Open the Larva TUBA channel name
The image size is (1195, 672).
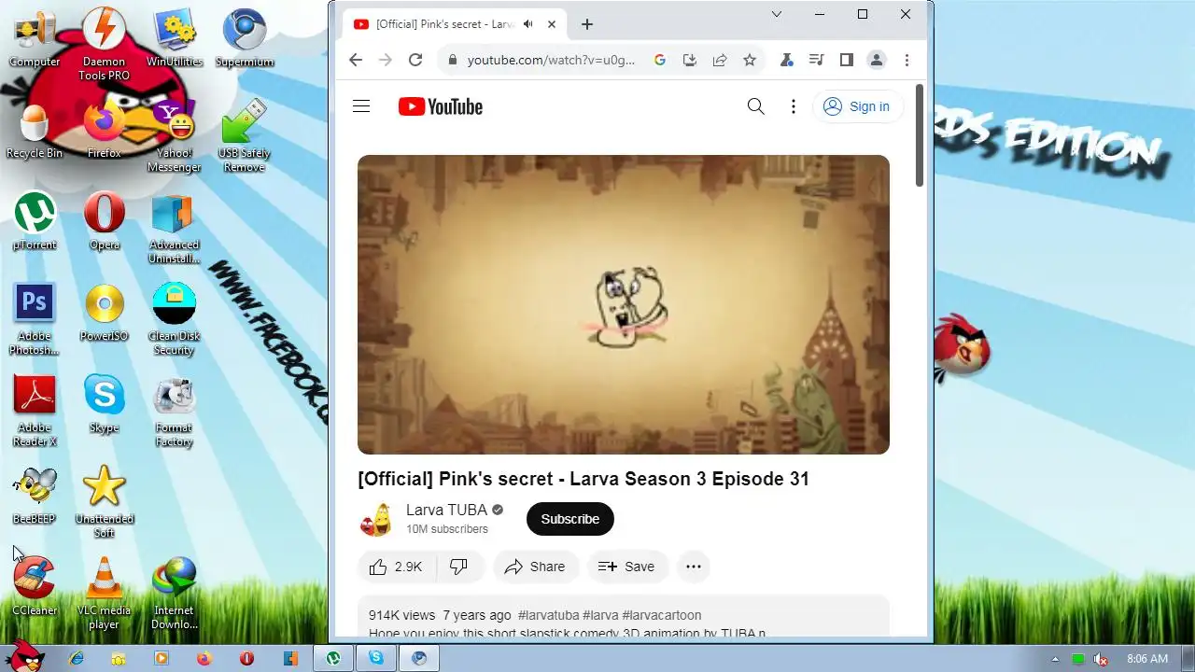pyautogui.click(x=446, y=510)
